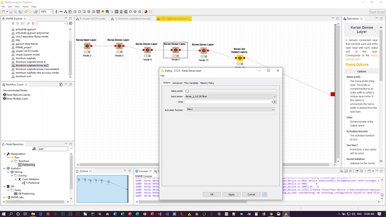Open the KNIME Explorer filter combo box
This screenshot has width=386, height=217.
click(x=52, y=23)
